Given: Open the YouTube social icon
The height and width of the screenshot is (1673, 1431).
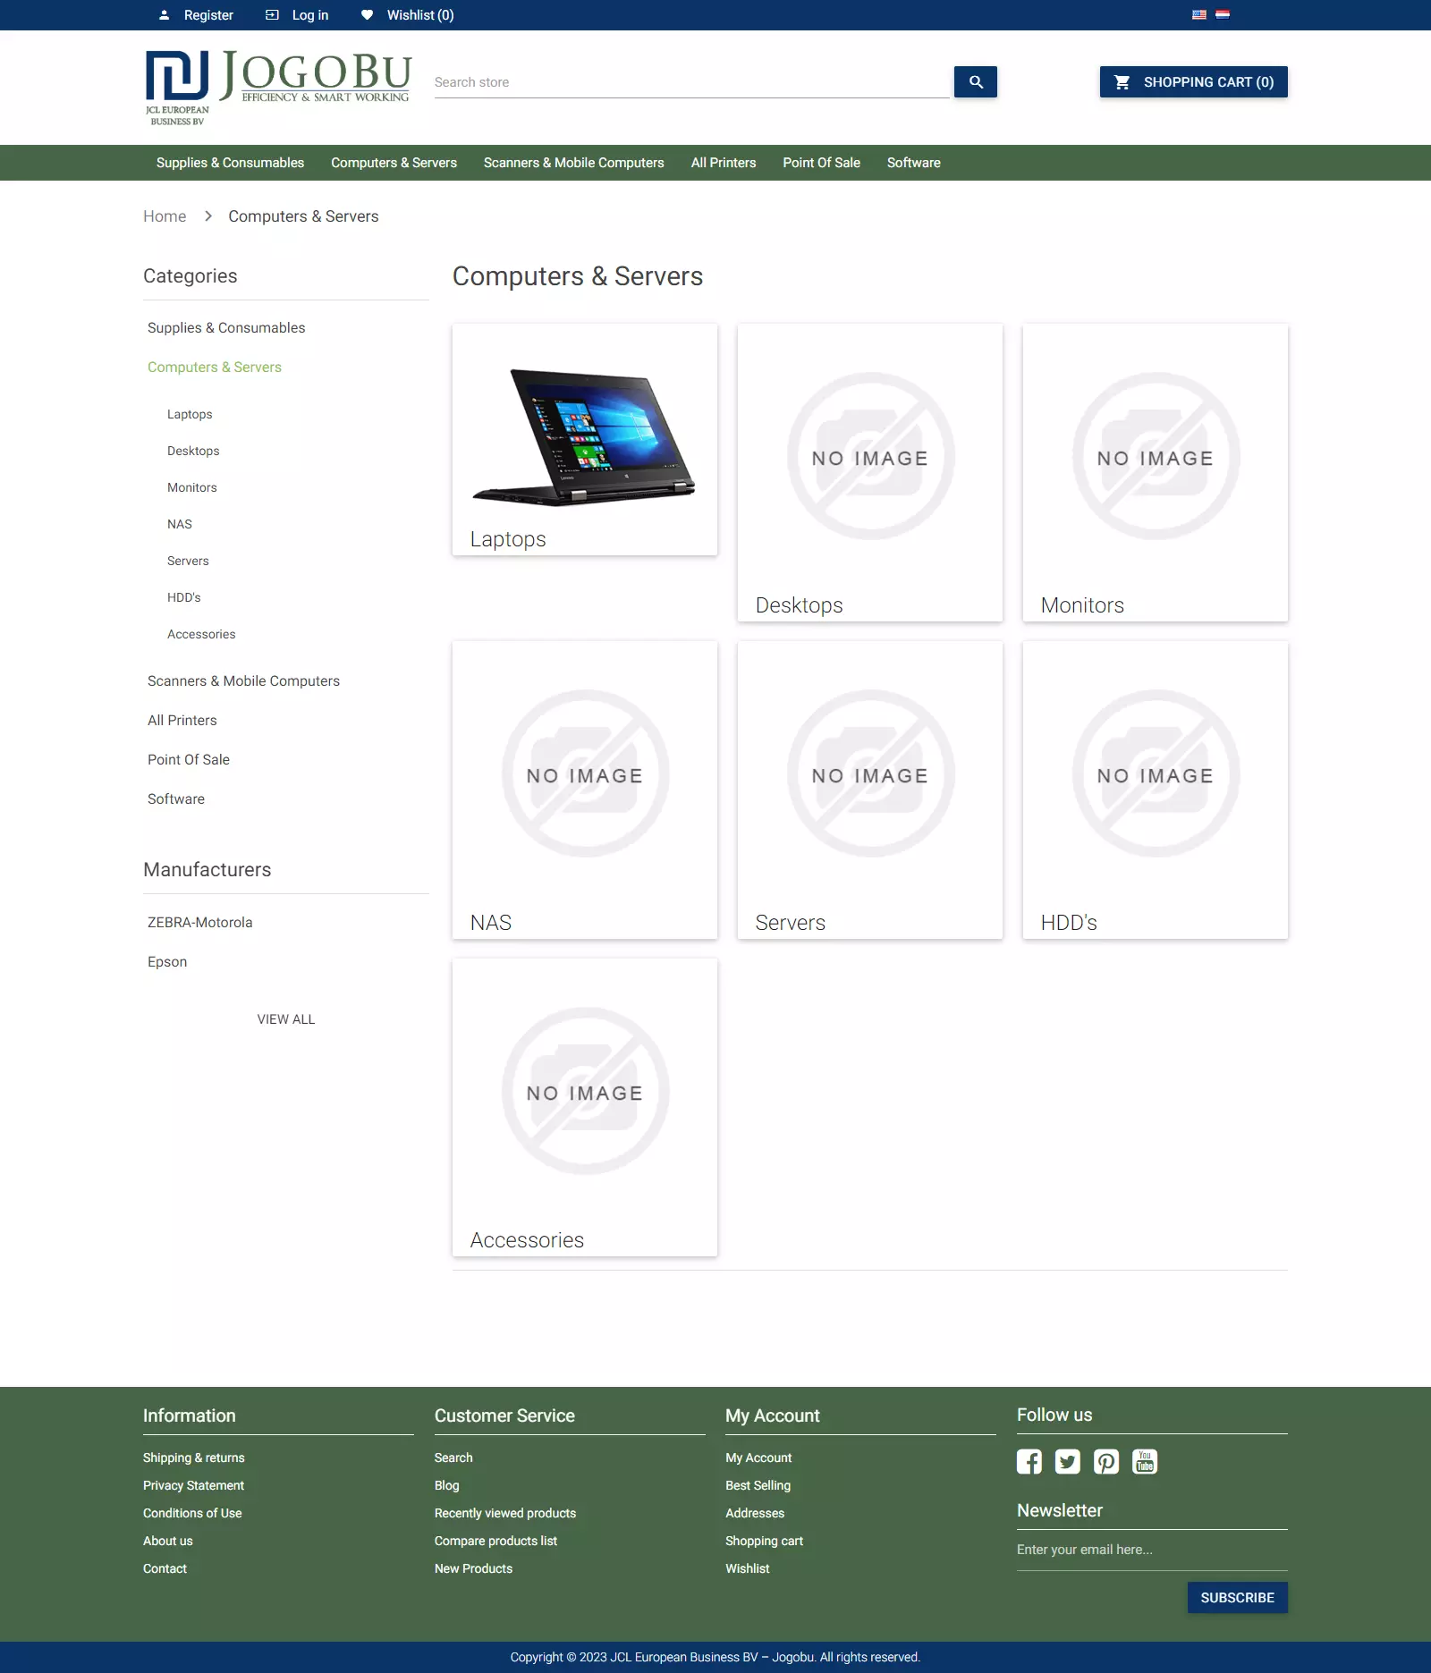Looking at the screenshot, I should 1144,1462.
